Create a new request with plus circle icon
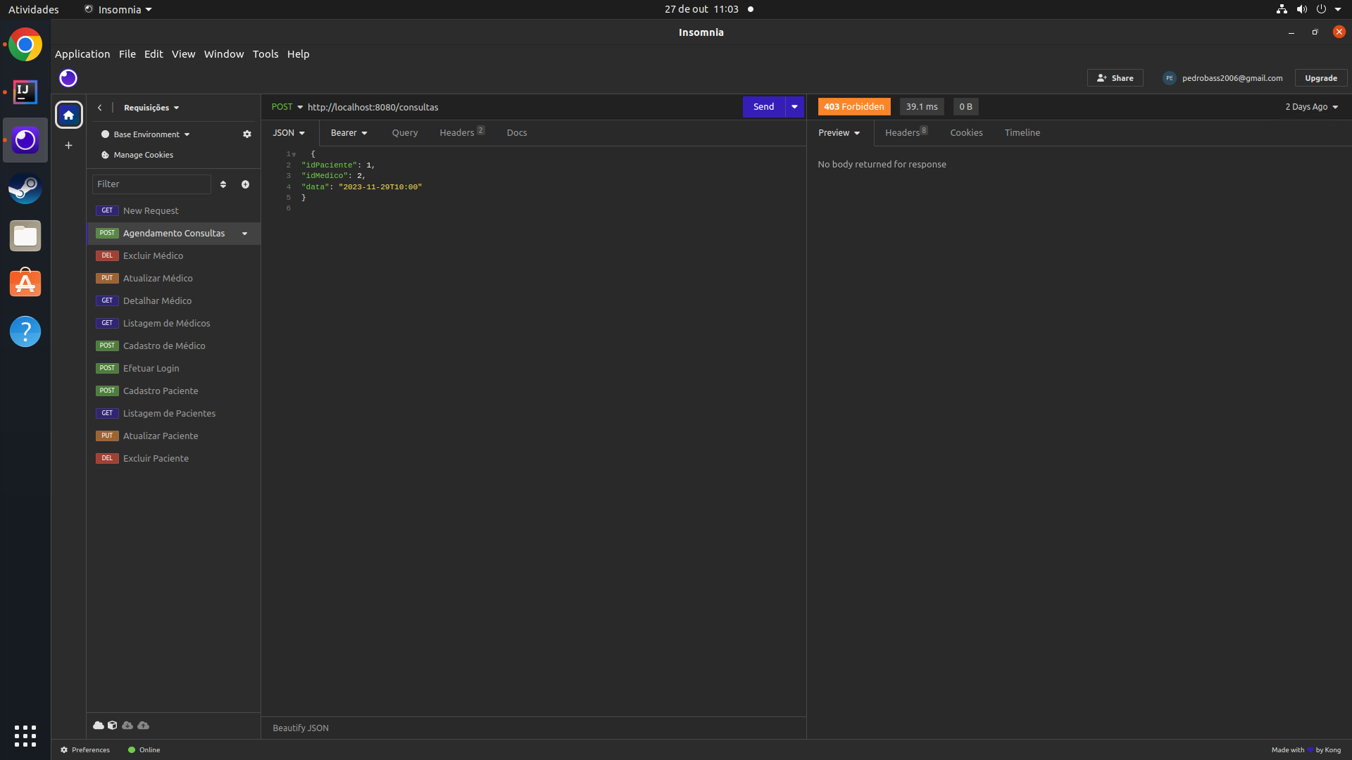Viewport: 1352px width, 760px height. pyautogui.click(x=245, y=184)
